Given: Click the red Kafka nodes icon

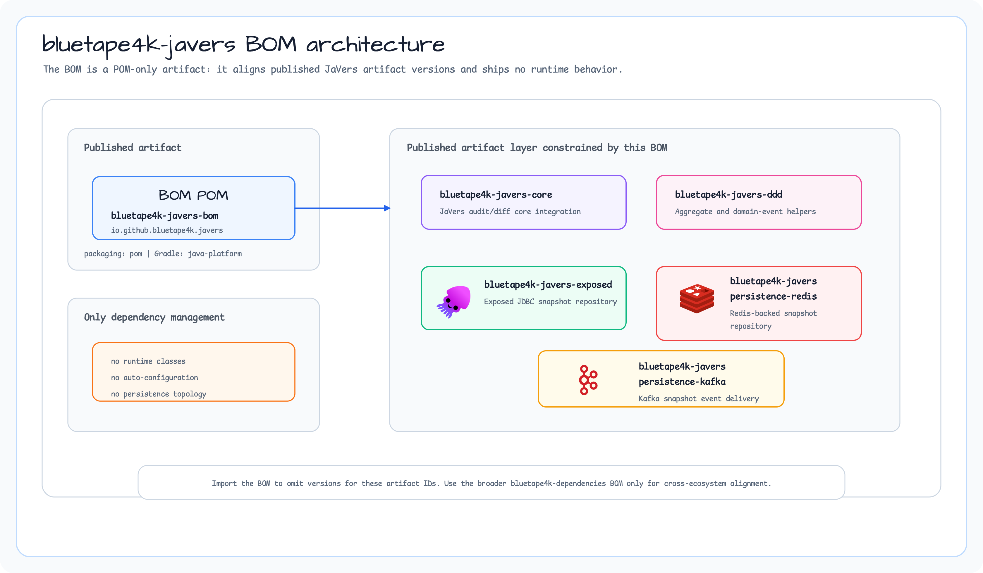Looking at the screenshot, I should [x=588, y=380].
